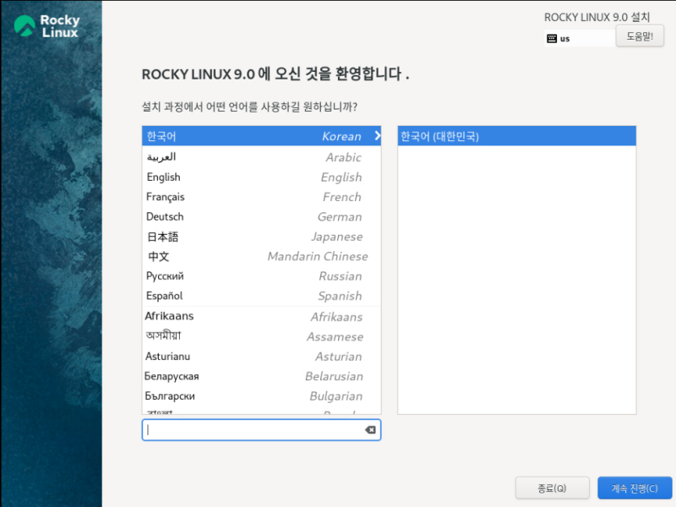Open the 도움말! help button
The height and width of the screenshot is (507, 676).
point(640,35)
